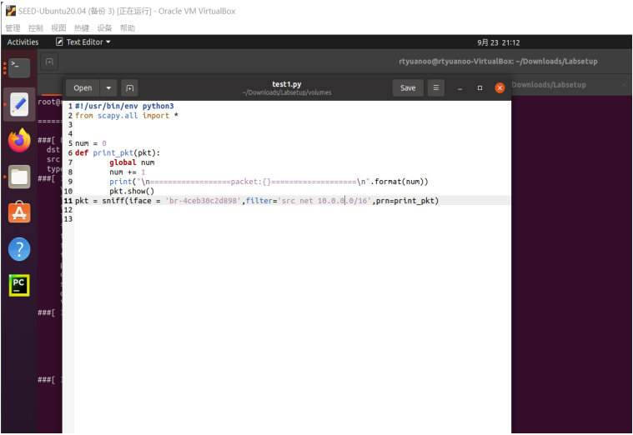The image size is (633, 435).
Task: Launch Firefox from the dock
Action: [x=19, y=140]
